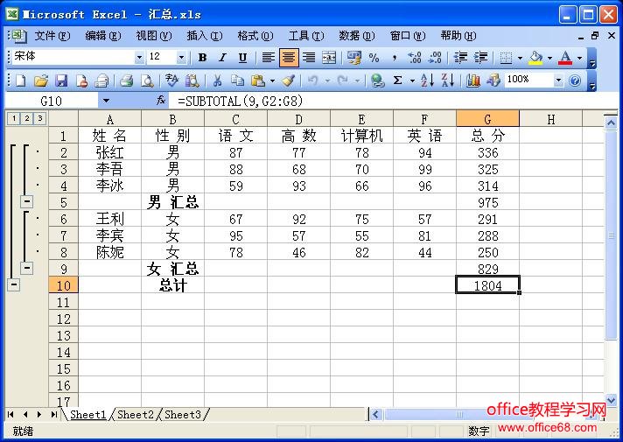Show outline level 1
The width and height of the screenshot is (623, 442).
[13, 118]
